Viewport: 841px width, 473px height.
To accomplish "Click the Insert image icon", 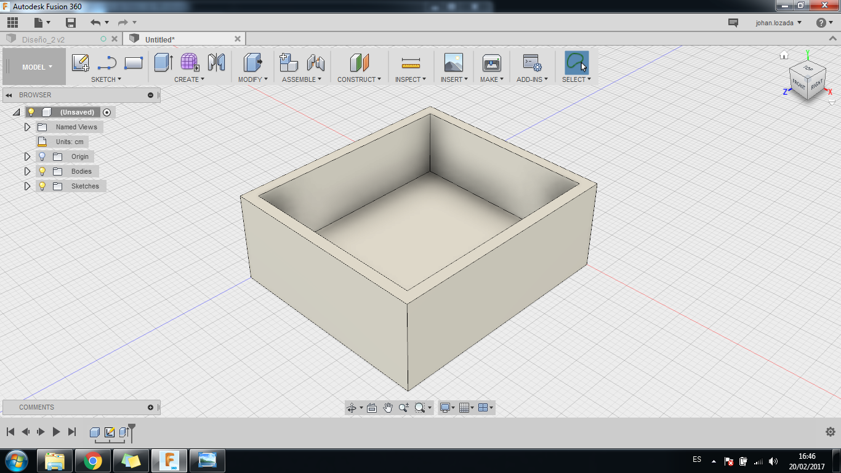I will pyautogui.click(x=454, y=63).
